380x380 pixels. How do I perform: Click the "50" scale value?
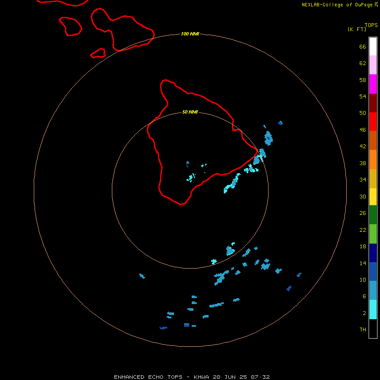tap(363, 113)
